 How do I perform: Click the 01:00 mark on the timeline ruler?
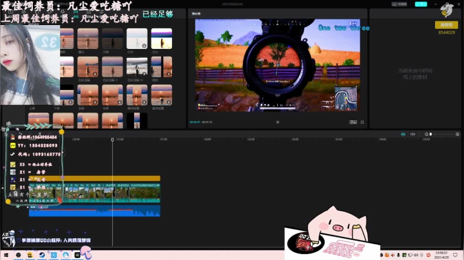(120, 139)
